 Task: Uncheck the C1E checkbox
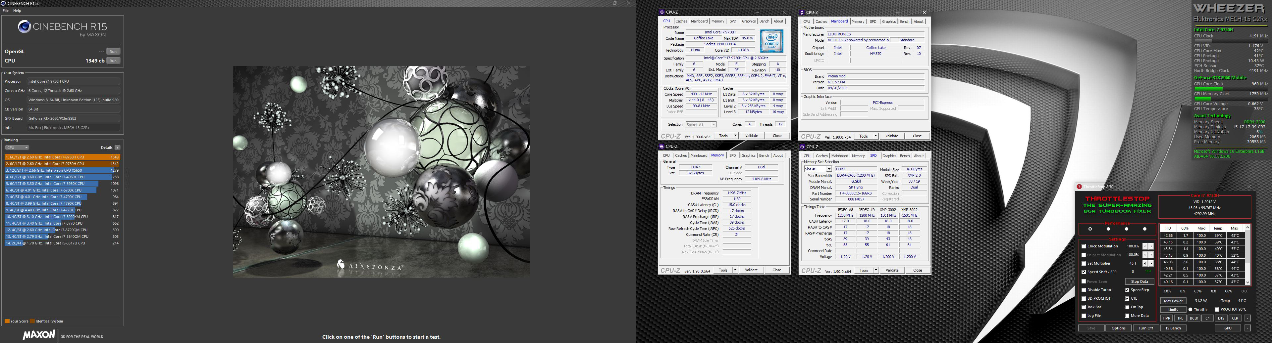1127,299
